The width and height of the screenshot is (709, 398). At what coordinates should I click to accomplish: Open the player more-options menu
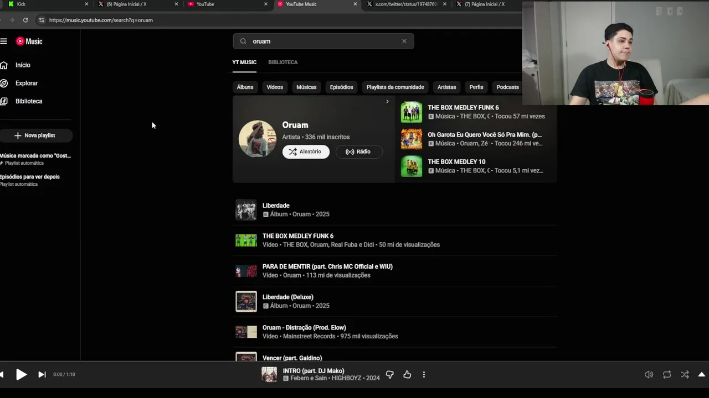coord(424,375)
